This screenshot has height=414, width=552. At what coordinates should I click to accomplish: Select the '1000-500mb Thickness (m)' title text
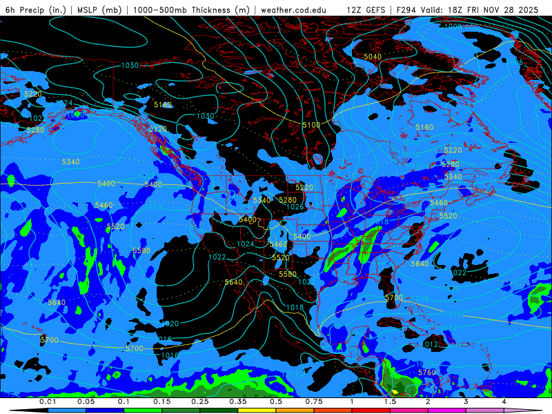click(192, 10)
